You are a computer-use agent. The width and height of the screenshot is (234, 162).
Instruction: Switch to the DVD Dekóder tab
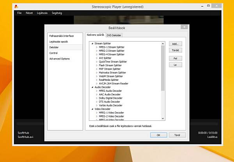114,35
